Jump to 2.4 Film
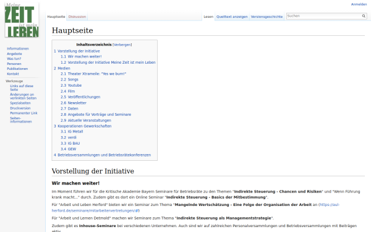This screenshot has height=232, width=371. pos(67,92)
